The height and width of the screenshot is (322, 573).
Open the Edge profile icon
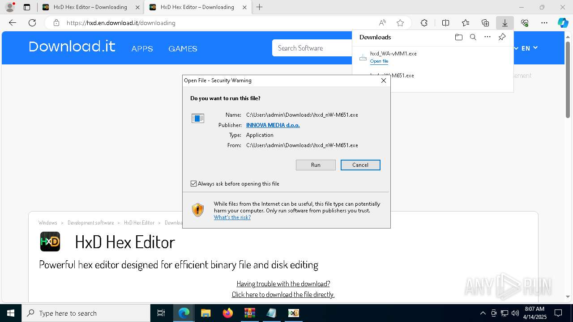[9, 7]
